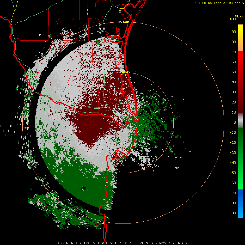245x245 pixels.
Task: Click the -50 value on the velocity scale
Action: point(233,173)
